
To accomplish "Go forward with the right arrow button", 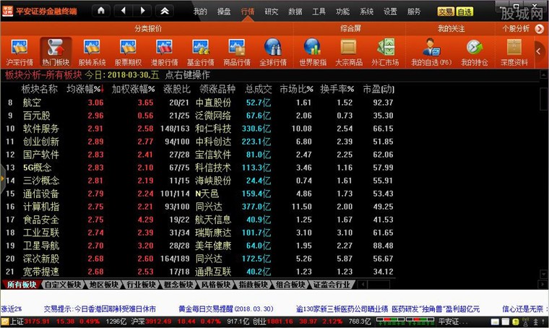I will coord(142,11).
